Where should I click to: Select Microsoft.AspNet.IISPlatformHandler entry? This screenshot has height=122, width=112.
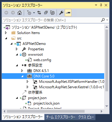71,82
